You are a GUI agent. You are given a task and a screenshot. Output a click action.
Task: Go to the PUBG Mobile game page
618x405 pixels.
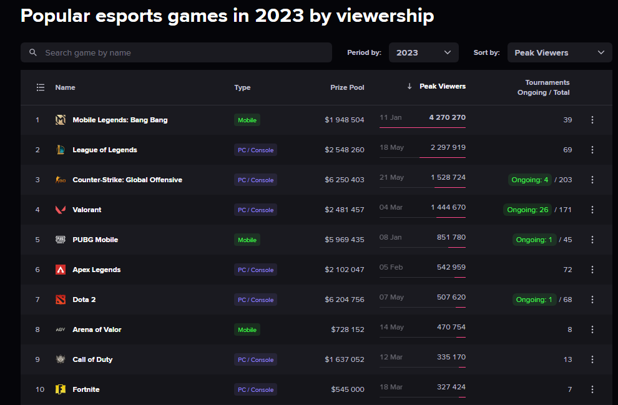pos(96,240)
